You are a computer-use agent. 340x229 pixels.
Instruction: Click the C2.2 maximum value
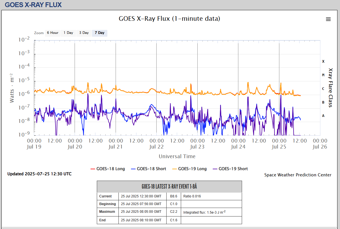[x=174, y=212]
